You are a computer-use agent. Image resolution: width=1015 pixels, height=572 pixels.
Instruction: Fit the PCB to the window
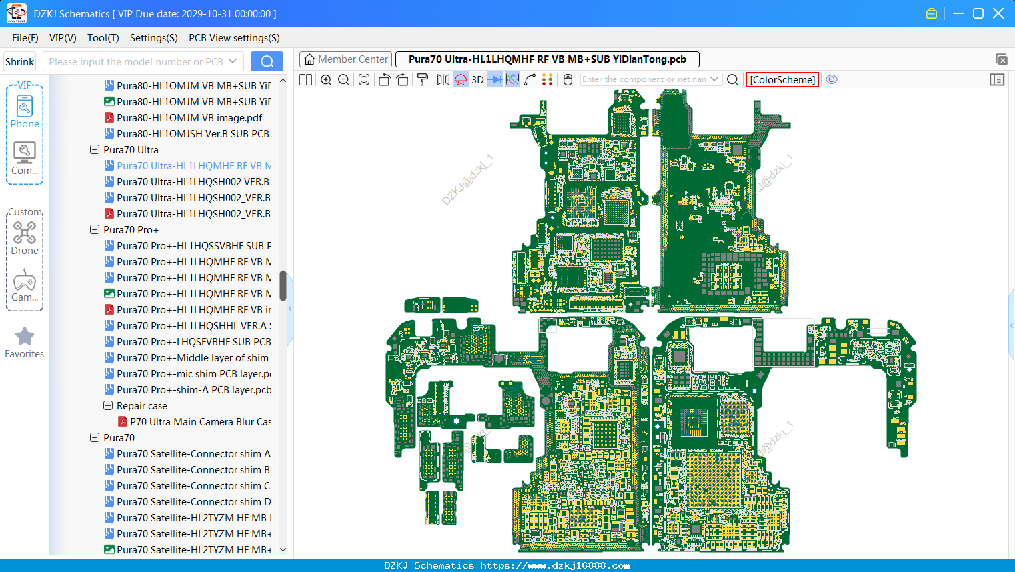pyautogui.click(x=364, y=79)
